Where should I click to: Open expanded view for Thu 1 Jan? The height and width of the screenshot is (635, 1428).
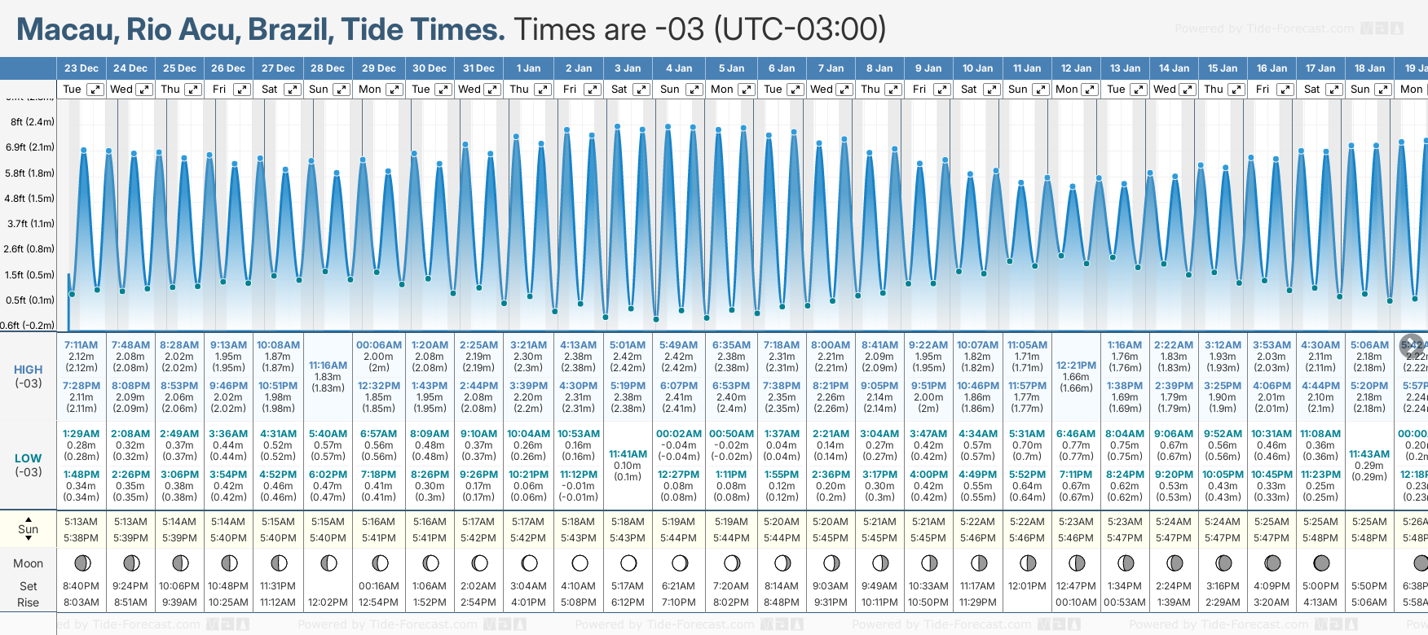542,90
